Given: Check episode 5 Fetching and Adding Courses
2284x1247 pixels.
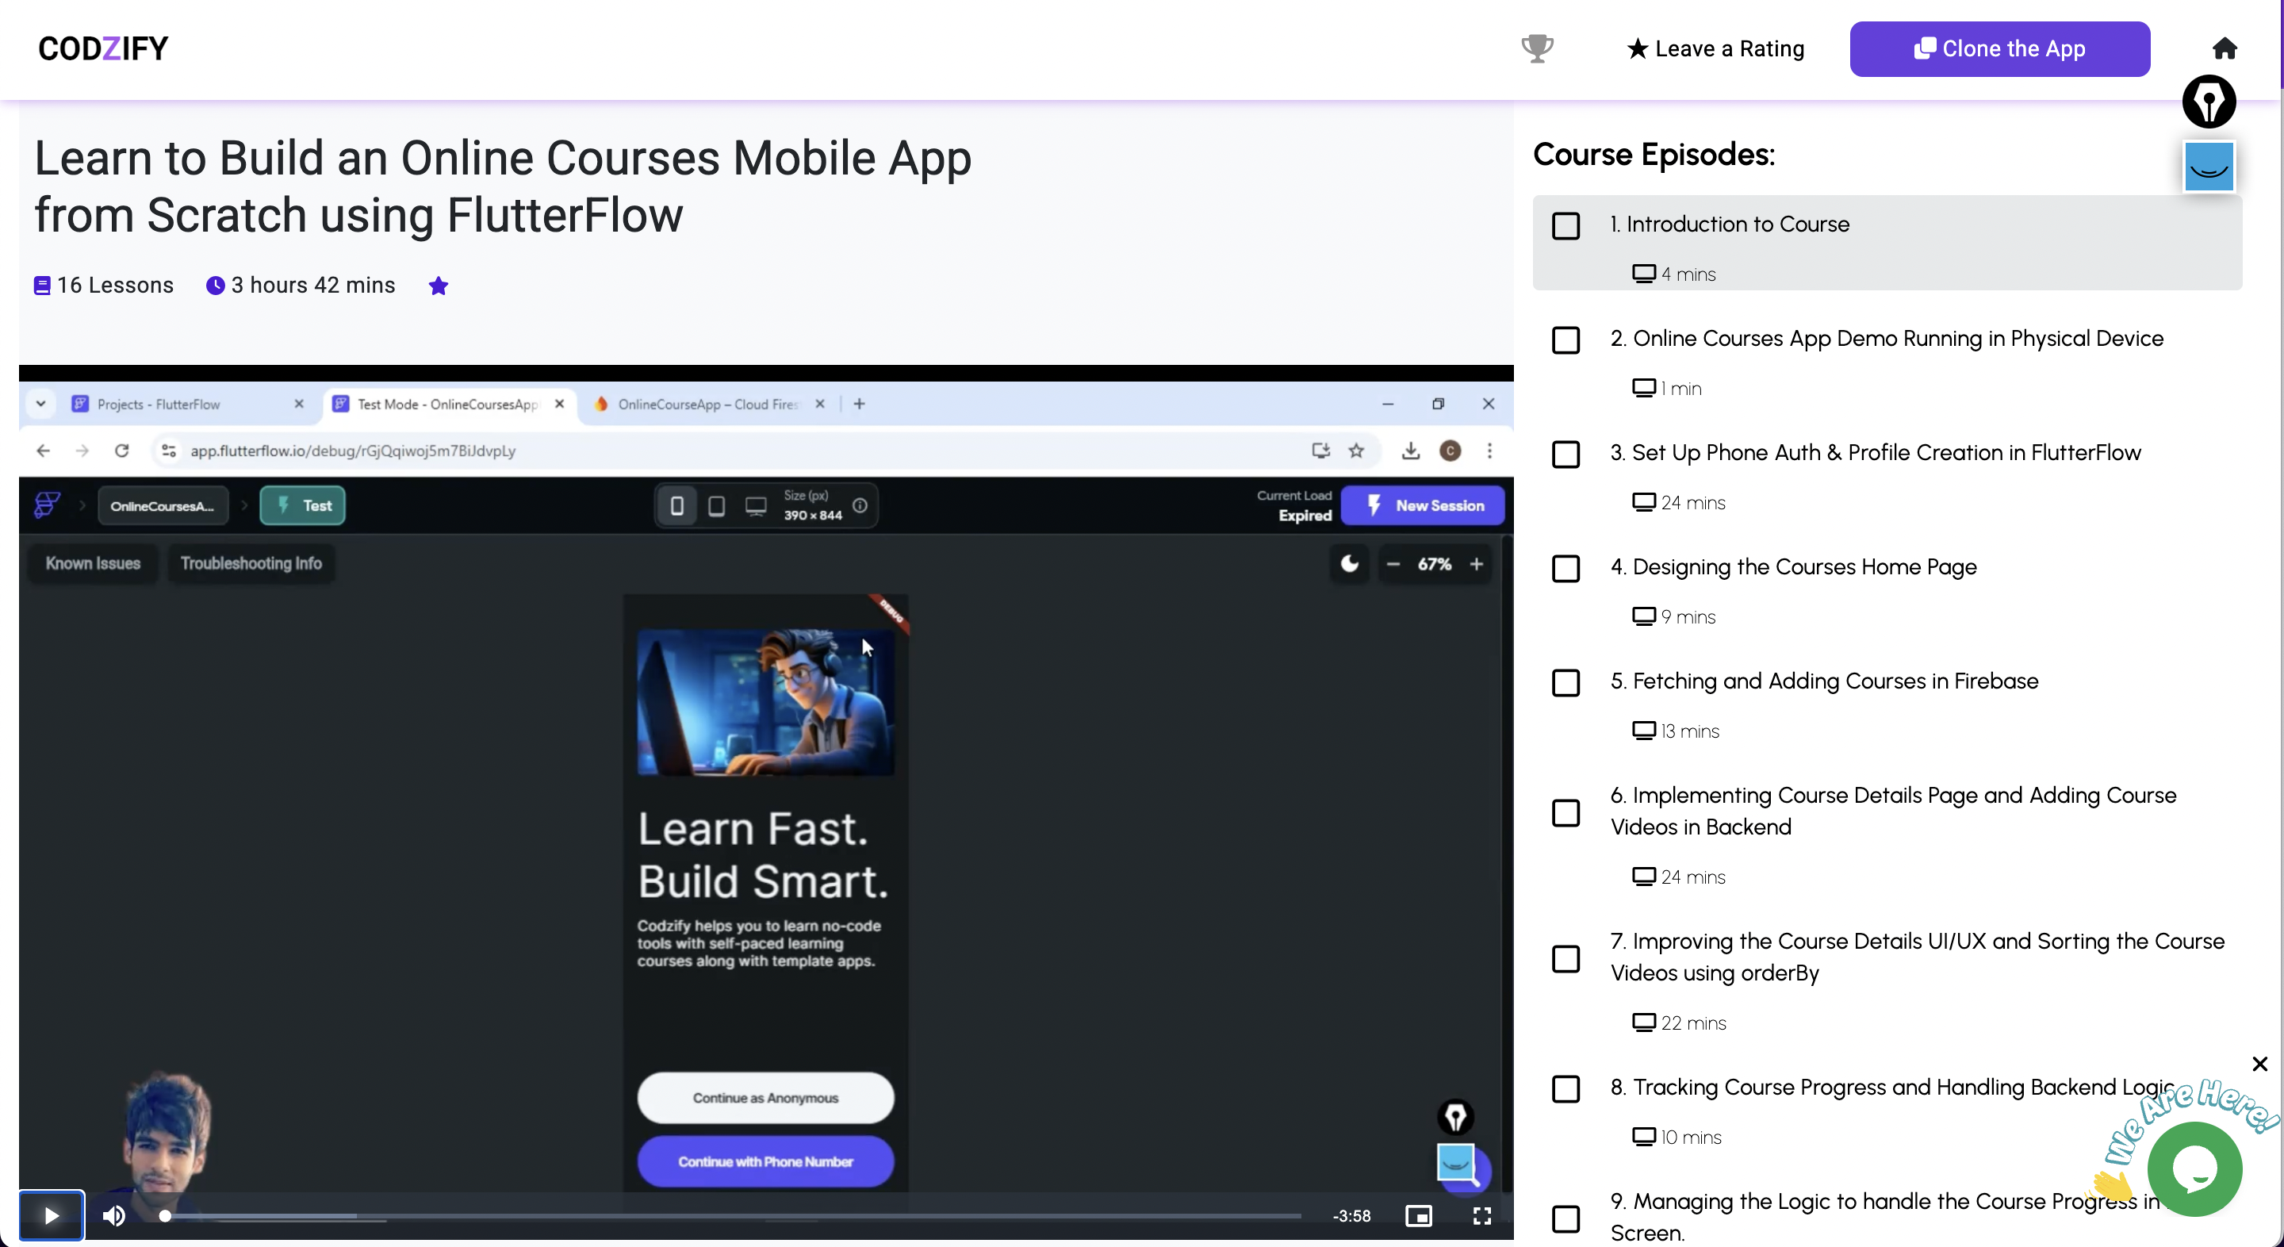Looking at the screenshot, I should point(1565,683).
